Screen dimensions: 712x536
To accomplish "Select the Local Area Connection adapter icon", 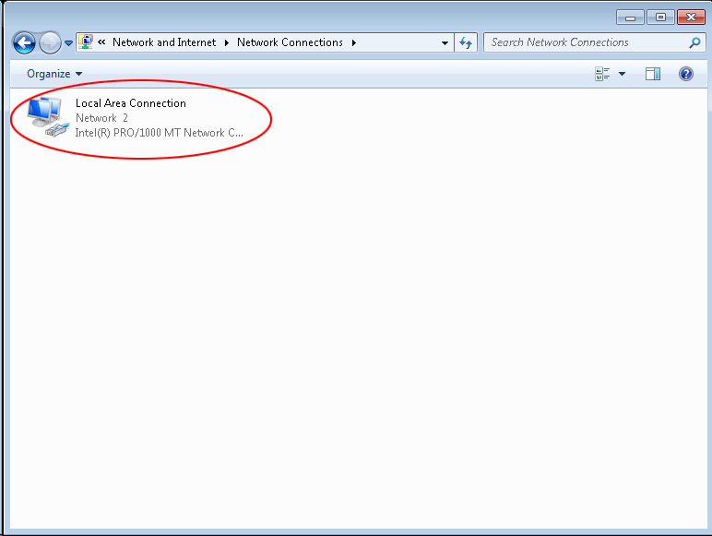I will coord(47,116).
